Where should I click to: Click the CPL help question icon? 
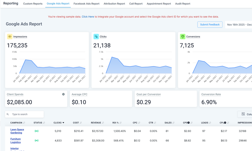pos(225,123)
